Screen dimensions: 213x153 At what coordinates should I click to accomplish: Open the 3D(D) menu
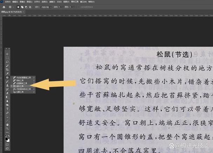pyautogui.click(x=59, y=2)
